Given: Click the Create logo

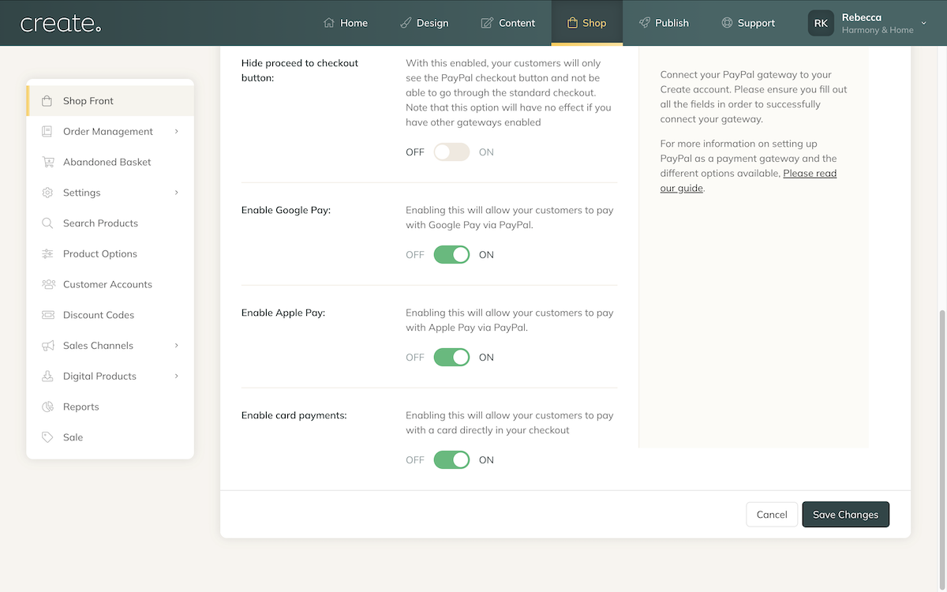Looking at the screenshot, I should (61, 24).
